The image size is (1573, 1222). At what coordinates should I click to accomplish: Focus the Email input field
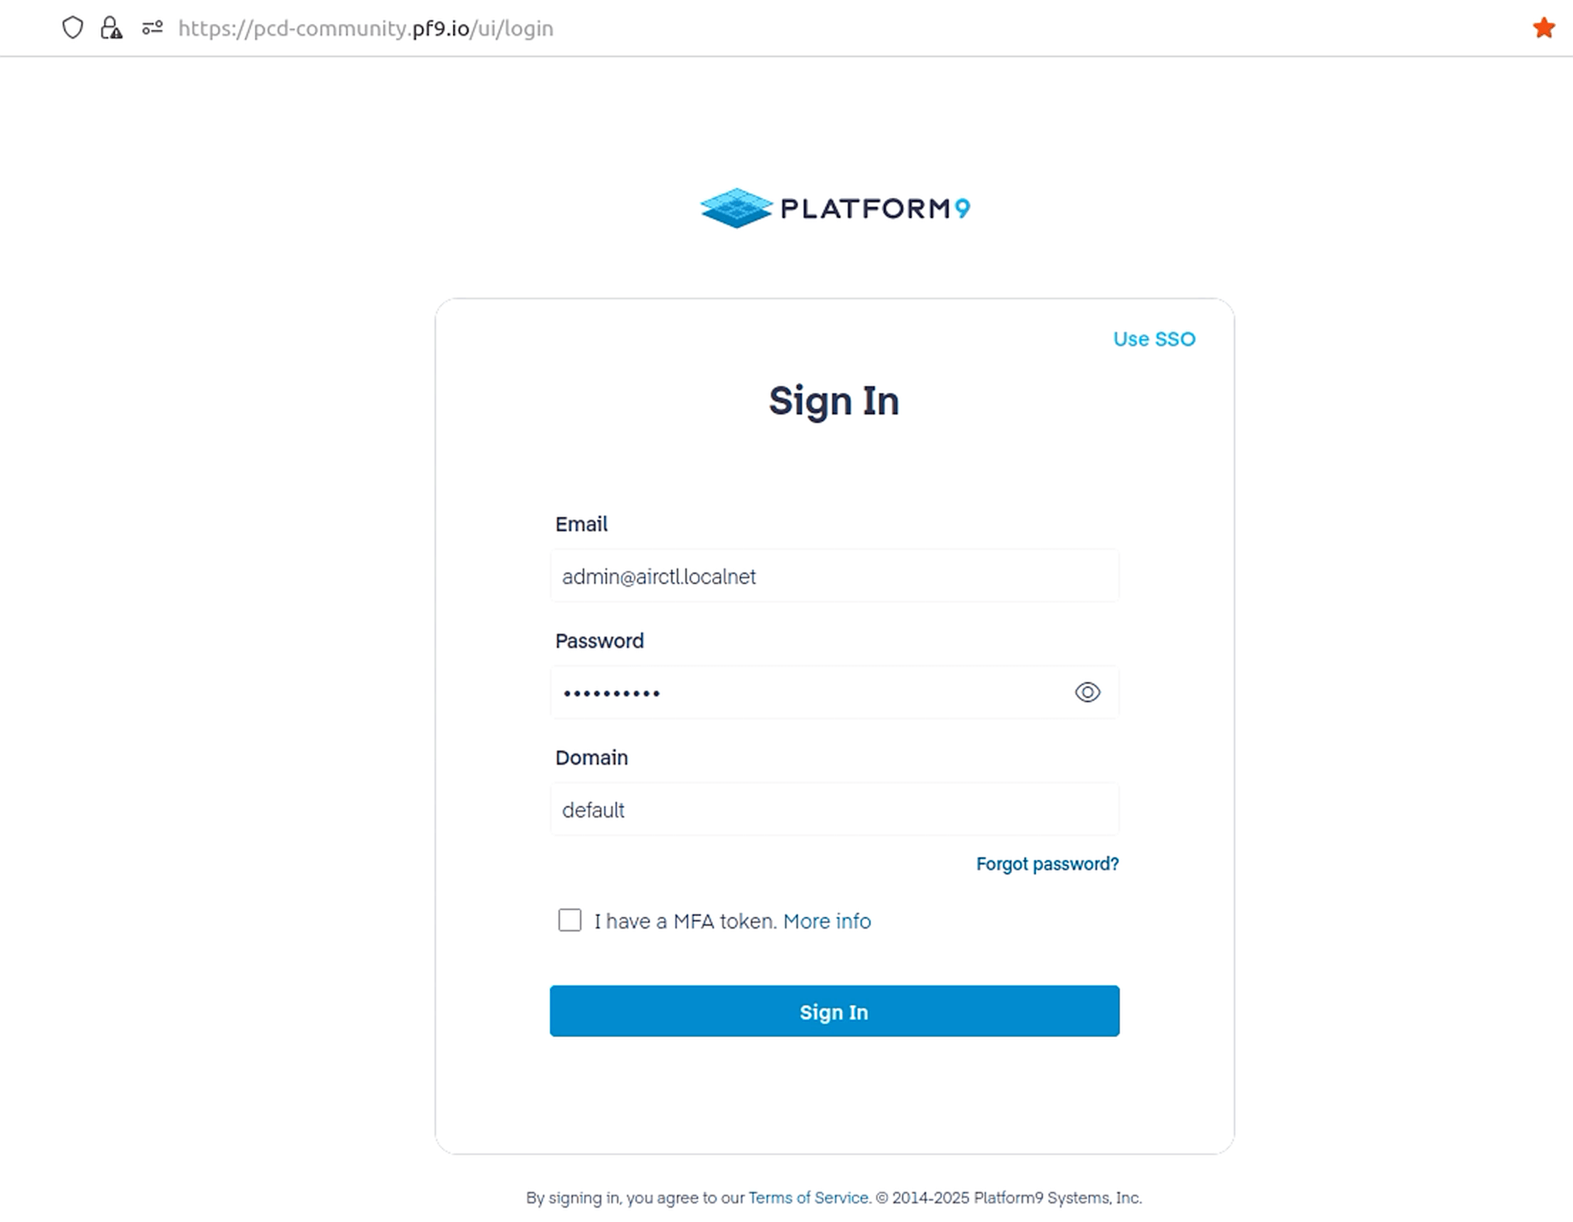point(834,577)
